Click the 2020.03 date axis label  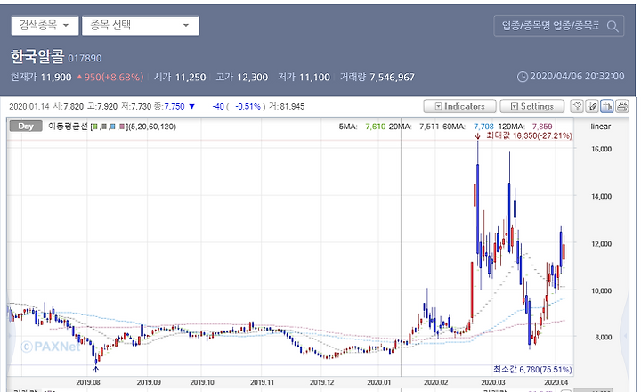493,382
